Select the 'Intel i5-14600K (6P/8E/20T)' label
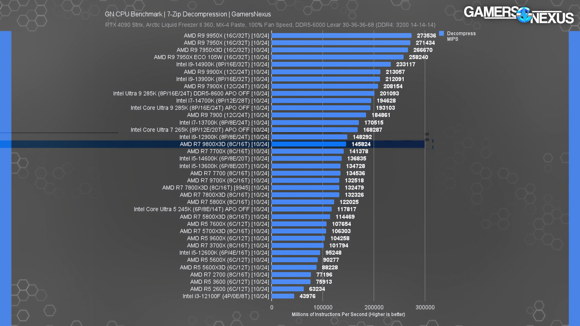This screenshot has height=326, width=580. 224,159
